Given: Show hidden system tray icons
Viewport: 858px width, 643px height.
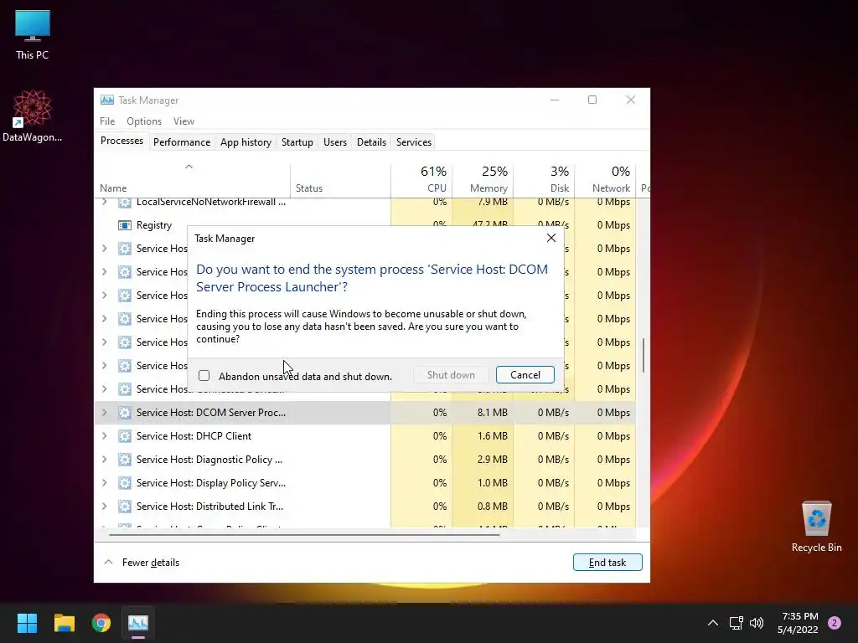Looking at the screenshot, I should 712,623.
